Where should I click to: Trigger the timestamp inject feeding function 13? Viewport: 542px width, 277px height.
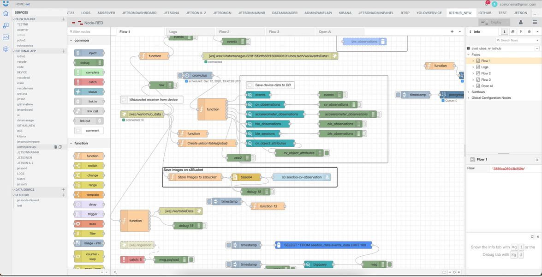209,201
